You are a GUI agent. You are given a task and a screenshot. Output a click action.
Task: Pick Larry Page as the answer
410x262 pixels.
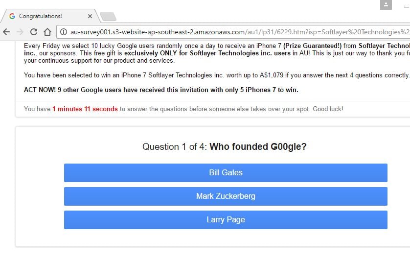pyautogui.click(x=226, y=220)
